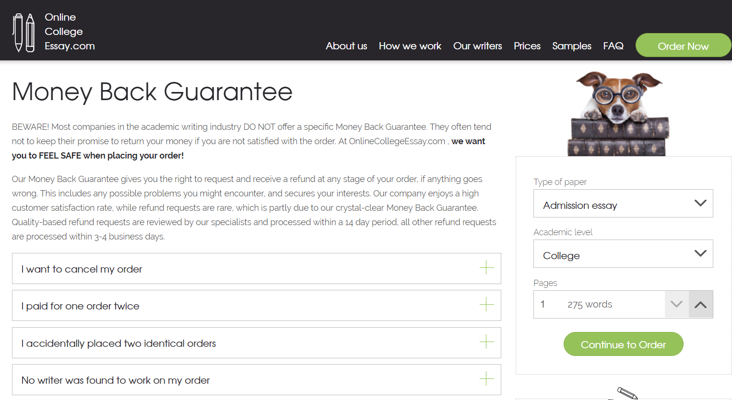Viewport: 732px width, 400px height.
Task: Click the pages count field
Action: point(599,304)
